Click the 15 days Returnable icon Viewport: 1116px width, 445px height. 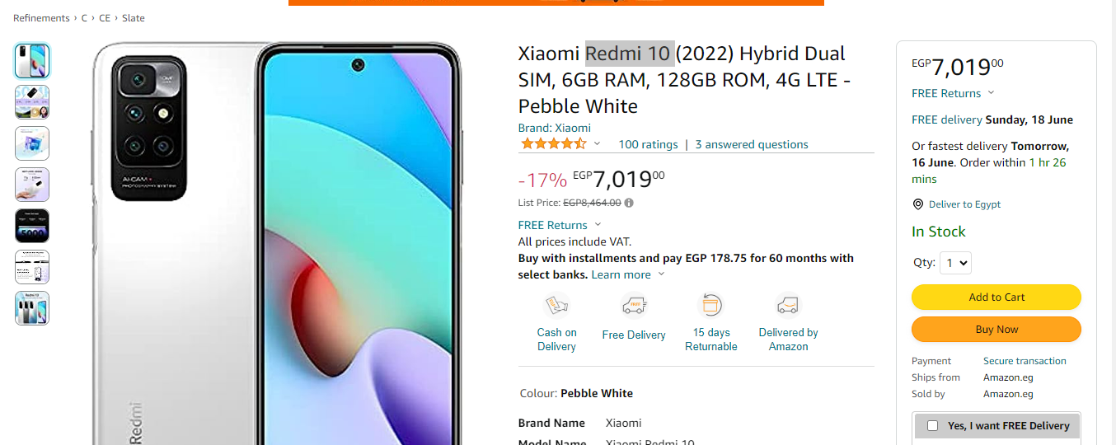pos(710,305)
